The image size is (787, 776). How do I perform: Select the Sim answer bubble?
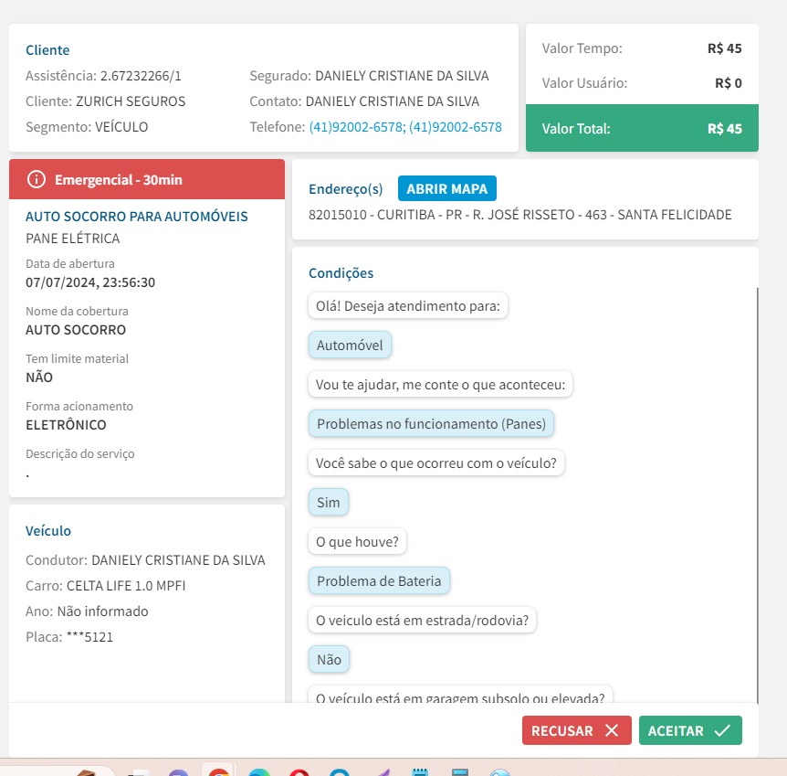pos(329,502)
